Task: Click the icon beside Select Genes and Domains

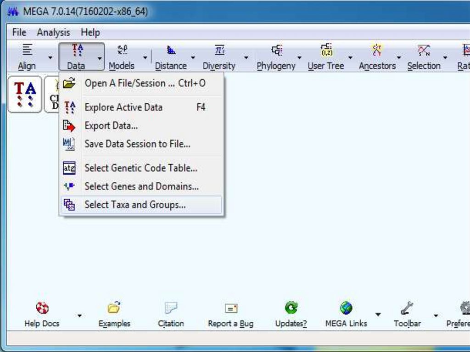Action: (69, 186)
